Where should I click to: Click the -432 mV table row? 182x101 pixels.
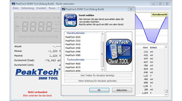(x=150, y=55)
